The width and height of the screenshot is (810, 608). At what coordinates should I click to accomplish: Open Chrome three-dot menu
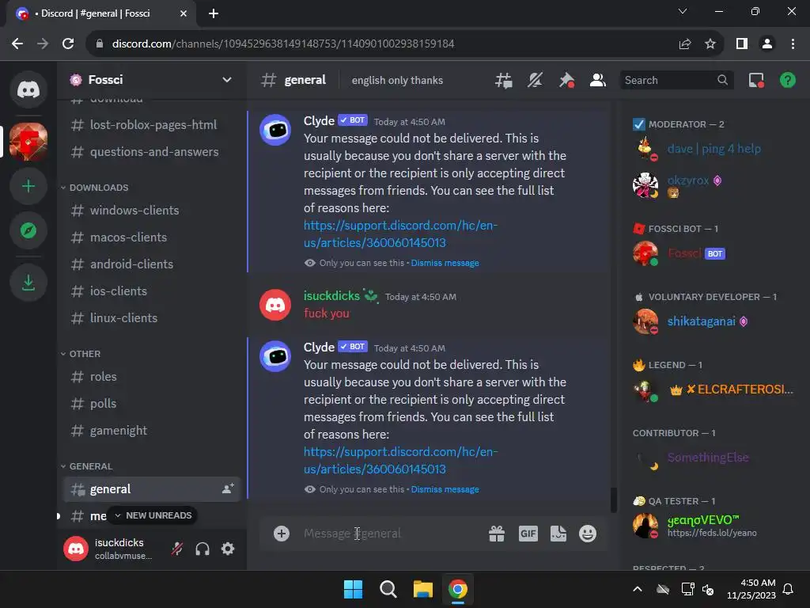(x=793, y=44)
